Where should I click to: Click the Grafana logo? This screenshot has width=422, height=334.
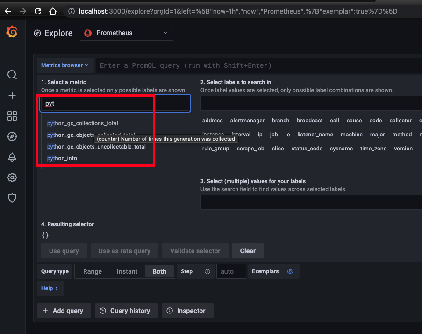click(12, 32)
